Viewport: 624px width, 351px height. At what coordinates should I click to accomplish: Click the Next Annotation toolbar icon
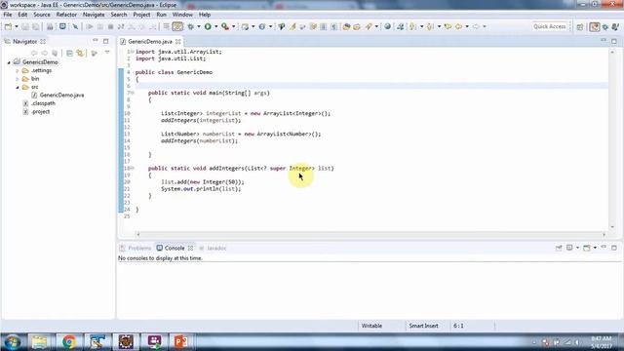(x=413, y=26)
